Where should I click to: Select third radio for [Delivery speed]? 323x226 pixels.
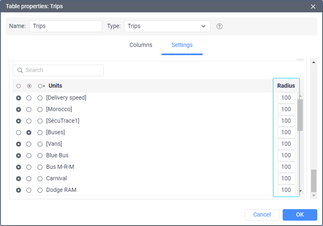click(40, 98)
